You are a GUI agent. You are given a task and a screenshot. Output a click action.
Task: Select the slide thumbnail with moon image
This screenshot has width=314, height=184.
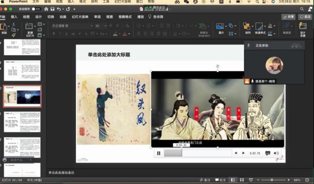tap(22, 97)
